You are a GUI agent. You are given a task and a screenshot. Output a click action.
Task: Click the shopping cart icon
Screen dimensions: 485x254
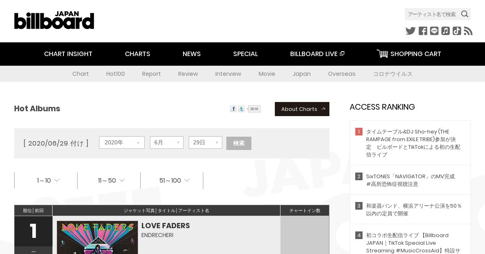coord(382,54)
